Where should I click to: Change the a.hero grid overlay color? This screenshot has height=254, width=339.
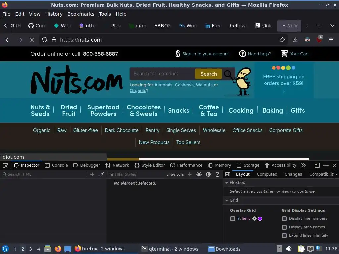260,219
